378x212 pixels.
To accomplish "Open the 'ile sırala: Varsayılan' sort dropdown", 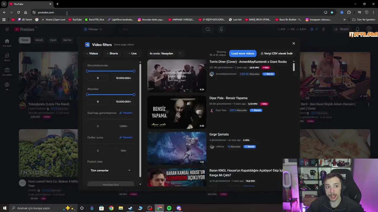I will 161,53.
